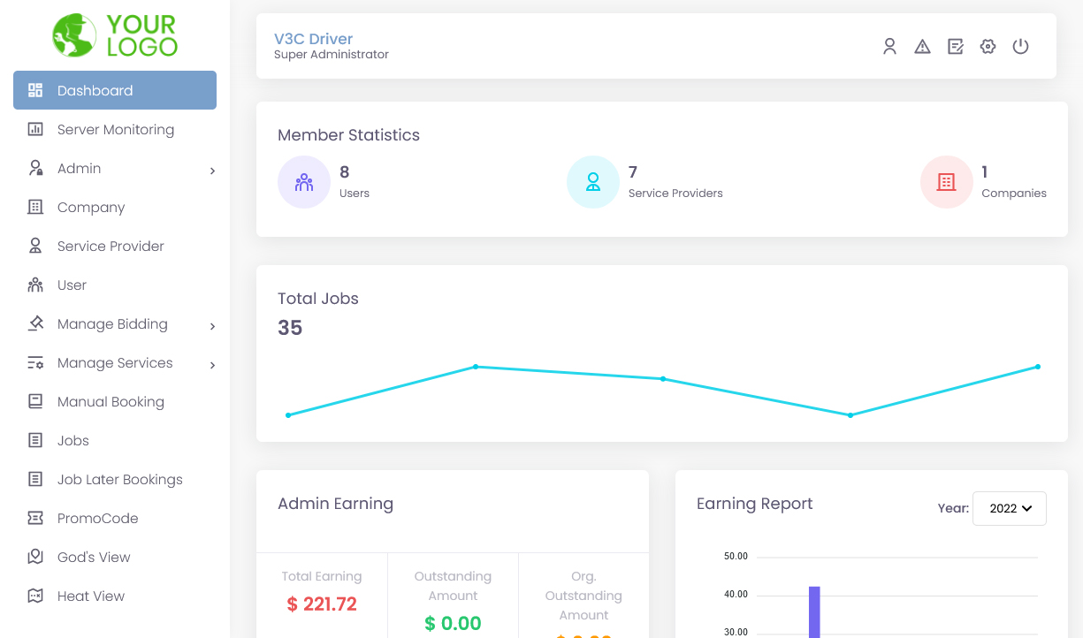Open the Jobs menu item
Screen dimensions: 1083x638
(72, 440)
